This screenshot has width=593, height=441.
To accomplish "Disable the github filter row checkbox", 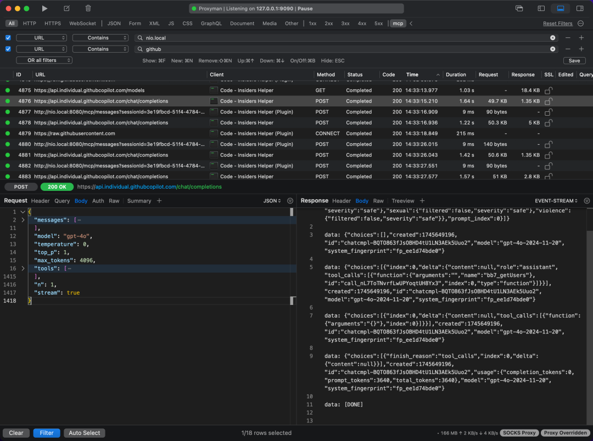I will coord(8,49).
